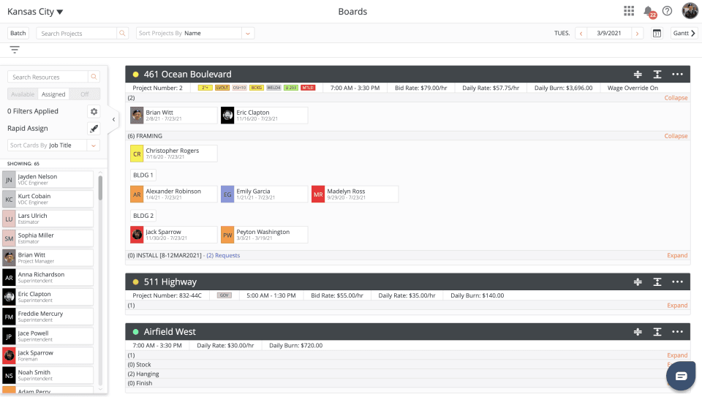Select the Assigned resources toggle

tap(53, 94)
